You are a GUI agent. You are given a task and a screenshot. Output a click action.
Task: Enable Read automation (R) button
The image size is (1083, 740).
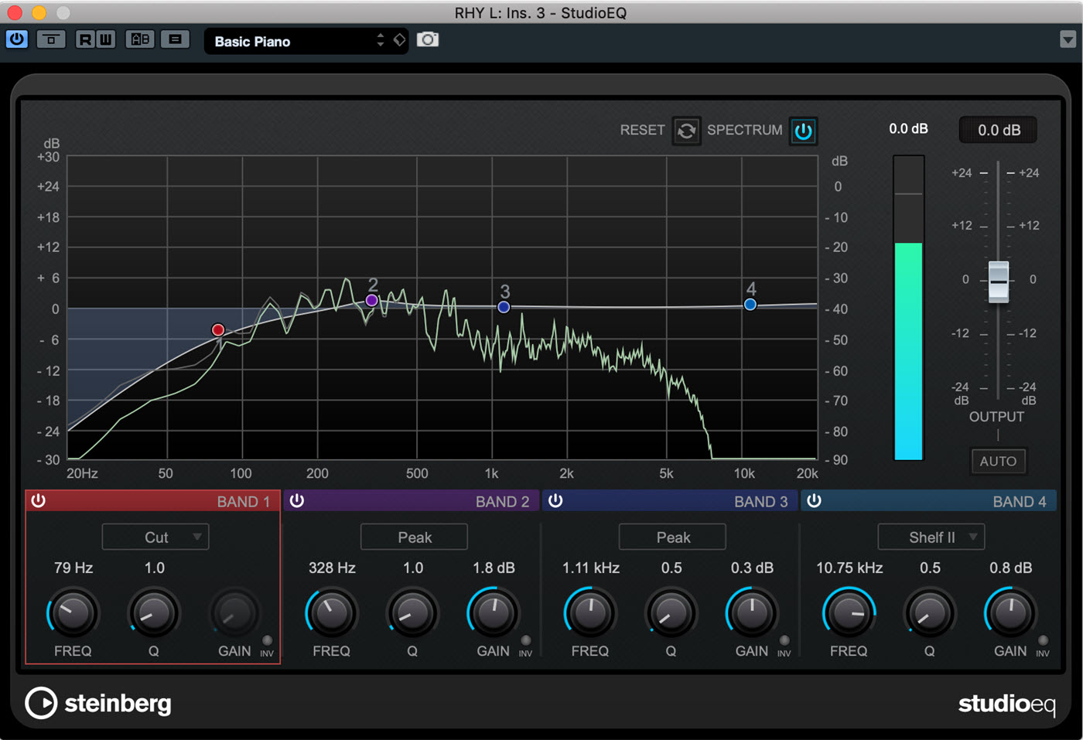point(85,39)
